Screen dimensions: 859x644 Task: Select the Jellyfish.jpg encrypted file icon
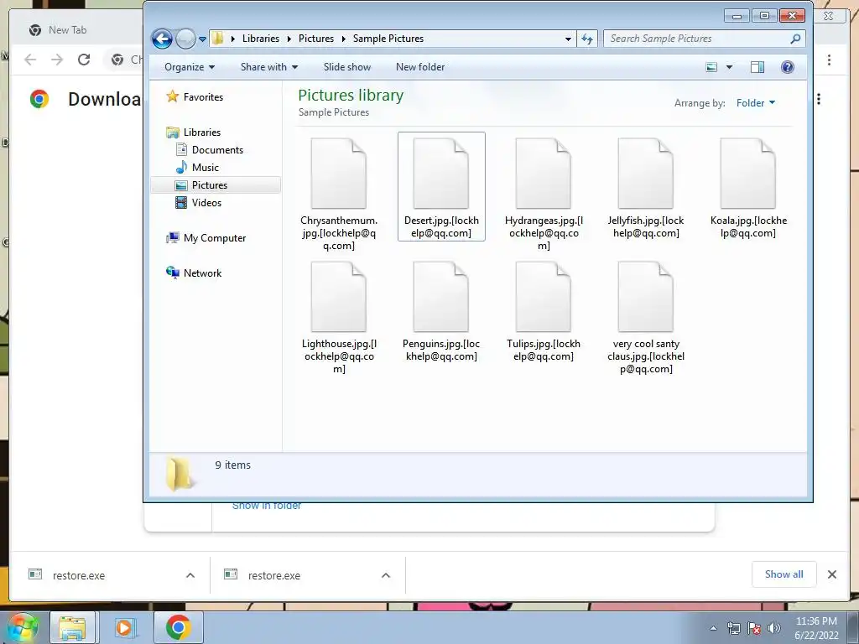pyautogui.click(x=645, y=173)
